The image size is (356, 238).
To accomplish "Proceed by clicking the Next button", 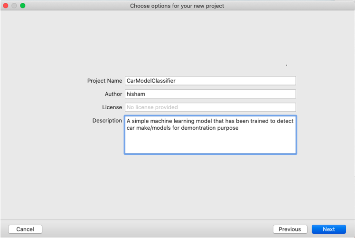I will point(328,229).
